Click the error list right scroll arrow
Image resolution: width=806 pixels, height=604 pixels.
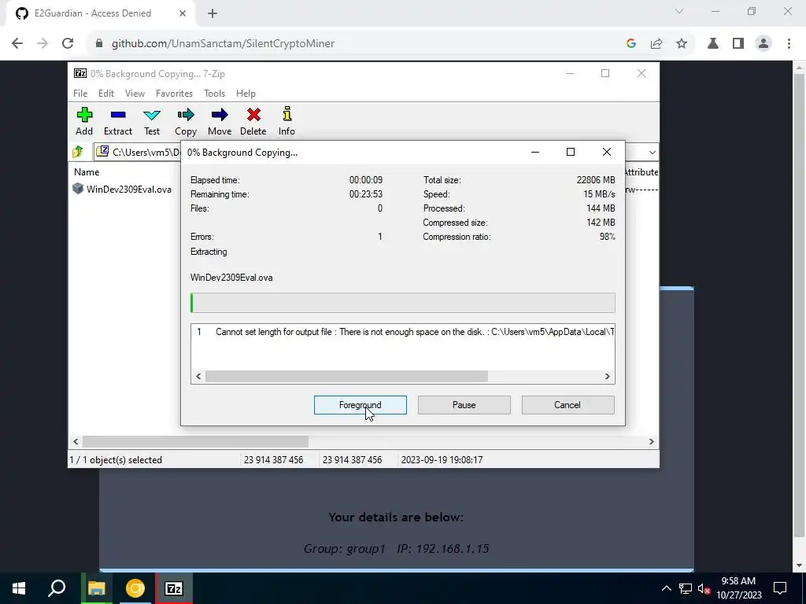click(607, 377)
